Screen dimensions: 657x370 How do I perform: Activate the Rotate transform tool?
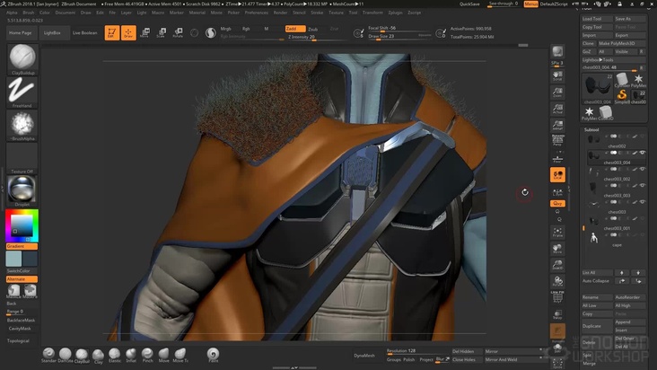coord(178,32)
